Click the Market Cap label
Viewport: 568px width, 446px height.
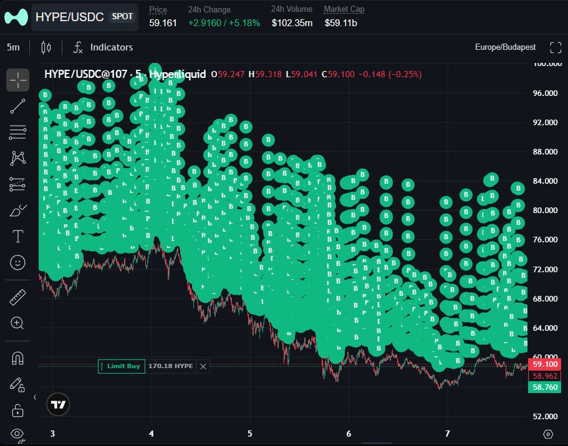pos(344,9)
